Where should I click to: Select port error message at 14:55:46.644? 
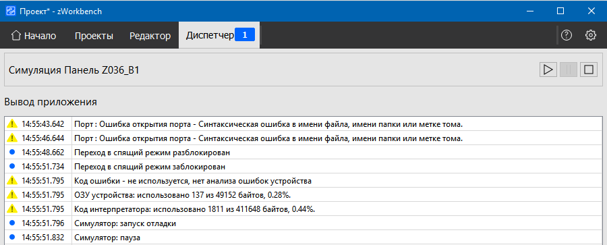(x=268, y=138)
